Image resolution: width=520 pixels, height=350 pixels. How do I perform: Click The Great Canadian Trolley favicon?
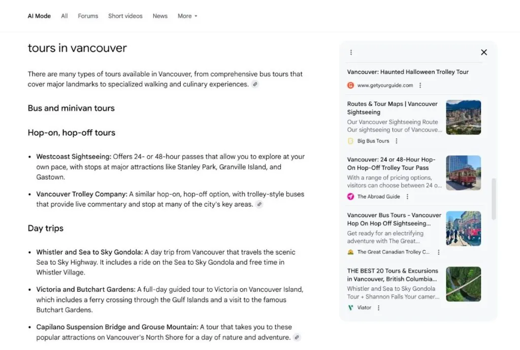click(x=350, y=252)
